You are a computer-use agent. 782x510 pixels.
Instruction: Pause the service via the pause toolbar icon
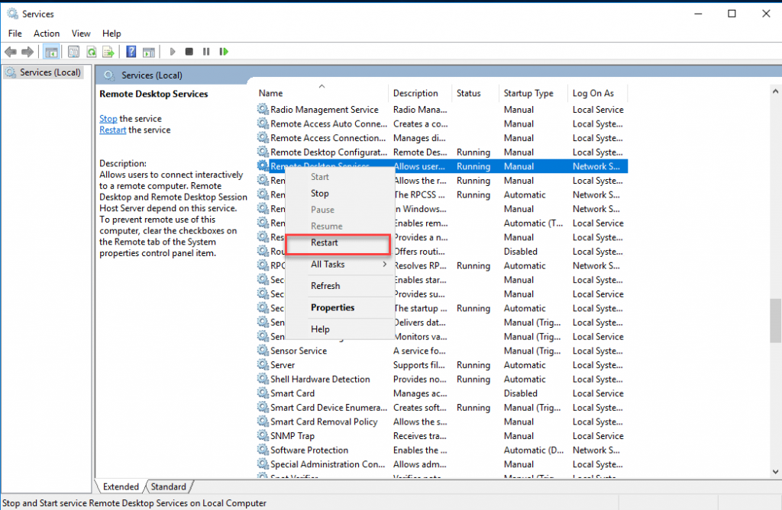(208, 51)
